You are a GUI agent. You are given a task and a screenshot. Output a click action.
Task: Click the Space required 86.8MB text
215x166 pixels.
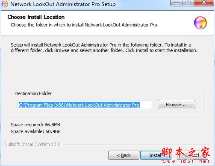[x=35, y=125]
